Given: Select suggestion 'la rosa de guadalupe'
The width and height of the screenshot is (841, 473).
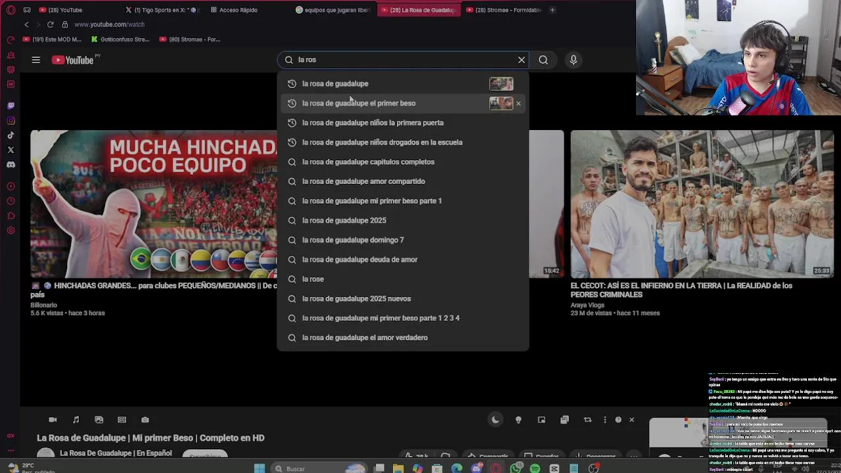Looking at the screenshot, I should (x=403, y=83).
